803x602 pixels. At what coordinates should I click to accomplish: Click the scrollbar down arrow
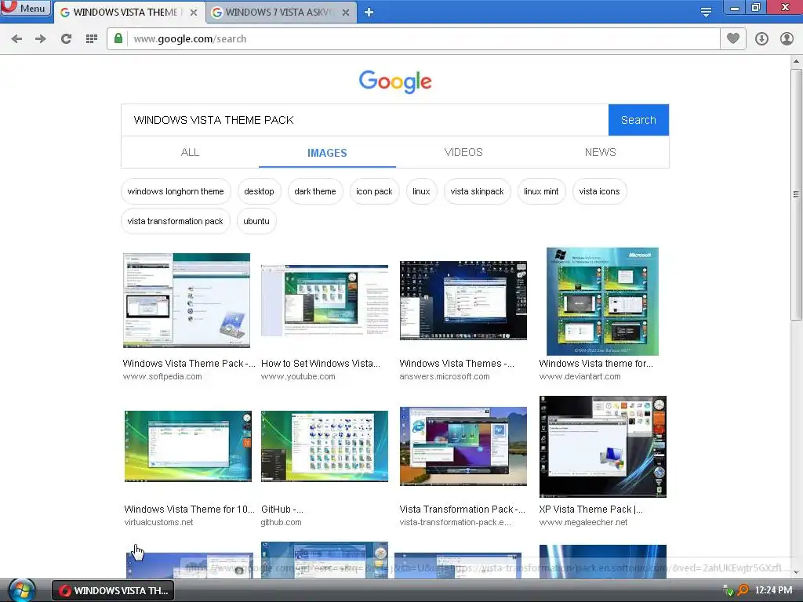click(x=796, y=572)
